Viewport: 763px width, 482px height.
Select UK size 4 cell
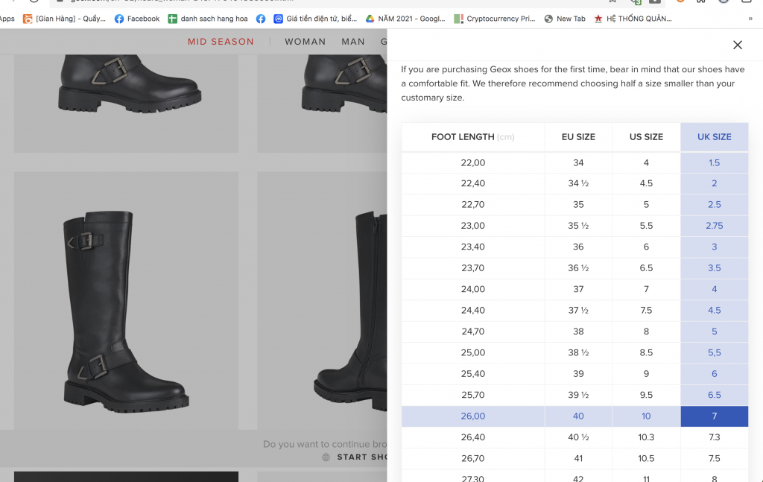coord(715,289)
